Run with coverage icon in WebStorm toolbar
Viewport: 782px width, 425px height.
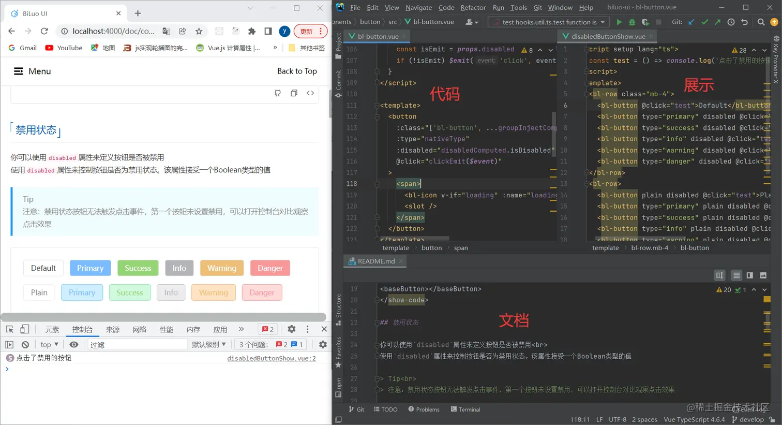tap(645, 22)
